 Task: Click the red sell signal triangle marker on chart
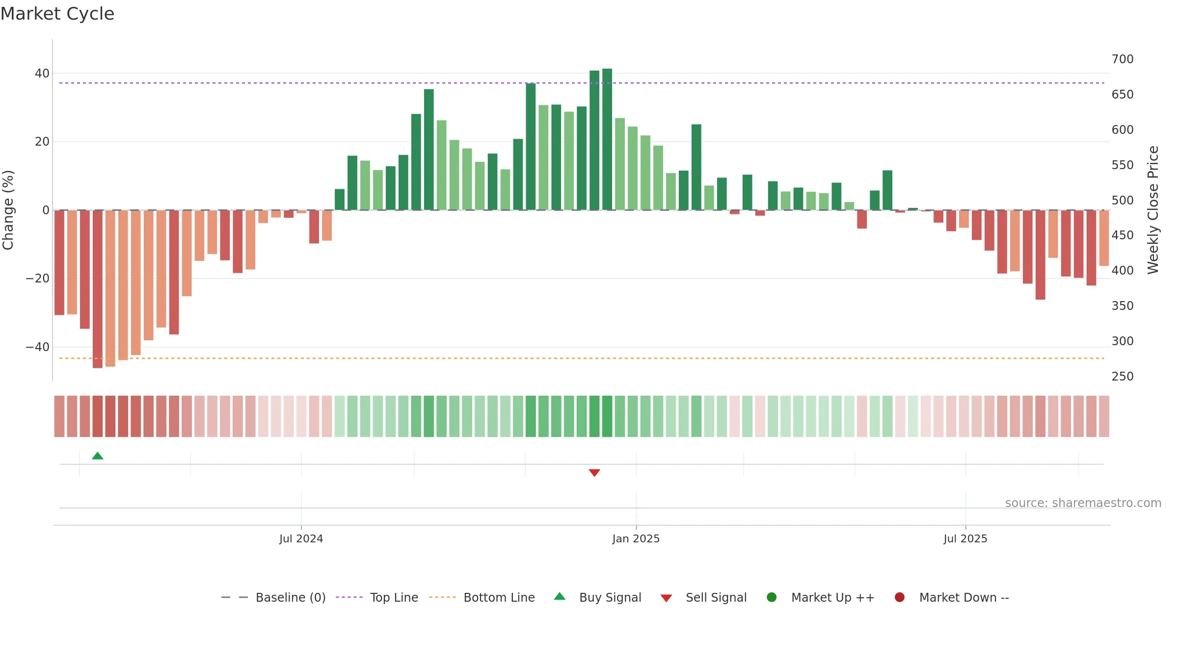[594, 473]
